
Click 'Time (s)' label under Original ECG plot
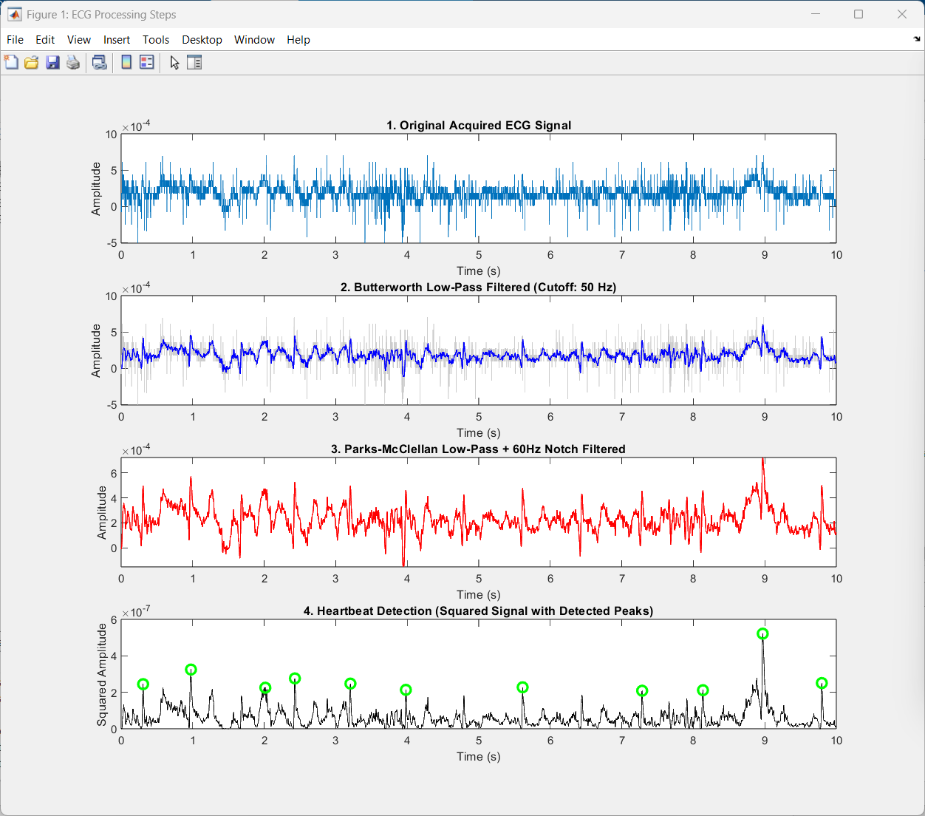[478, 271]
